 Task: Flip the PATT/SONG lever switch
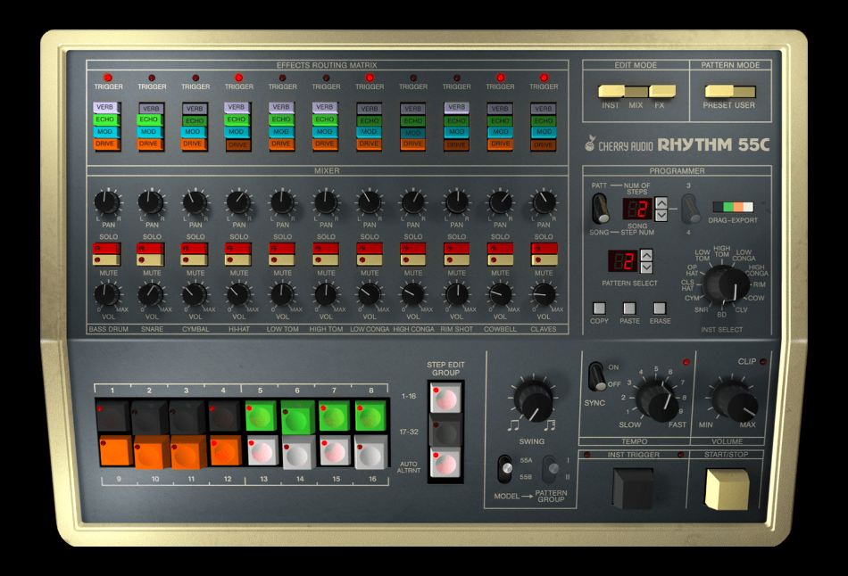click(x=601, y=208)
